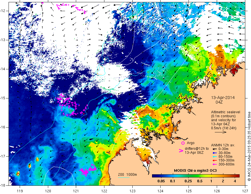Click the magenta 300-600m arrow legend symbol
The height and width of the screenshot is (194, 251).
214,164
